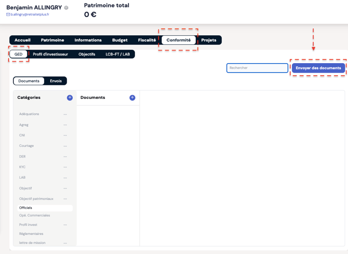This screenshot has height=254, width=348.
Task: Click status dot next to Benjamin ALLINGRY
Action: point(66,8)
